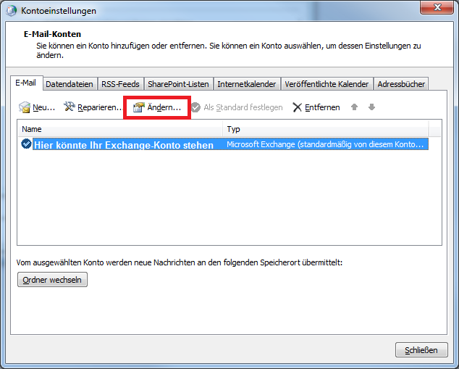Click Als Standard festlegen checkmark icon
This screenshot has height=369, width=459.
pos(195,107)
